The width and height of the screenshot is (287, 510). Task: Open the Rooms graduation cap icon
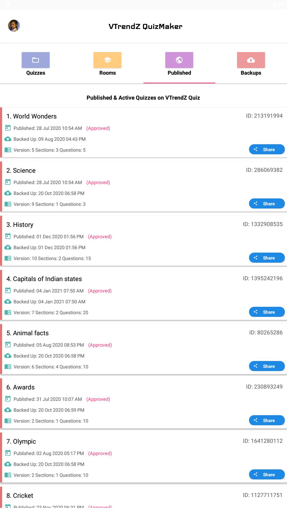pyautogui.click(x=107, y=60)
